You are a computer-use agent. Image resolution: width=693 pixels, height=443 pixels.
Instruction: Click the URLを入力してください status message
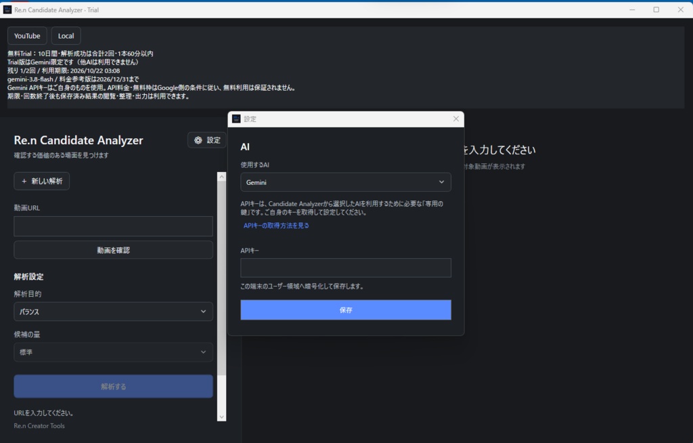43,413
